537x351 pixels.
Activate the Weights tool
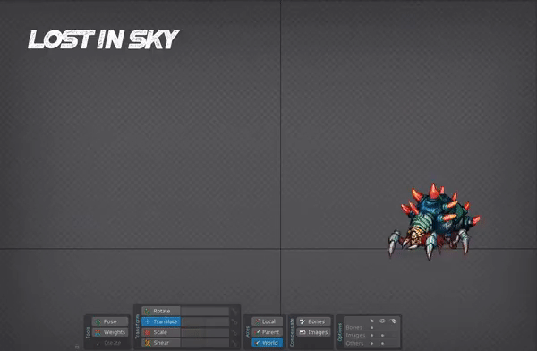(x=110, y=332)
